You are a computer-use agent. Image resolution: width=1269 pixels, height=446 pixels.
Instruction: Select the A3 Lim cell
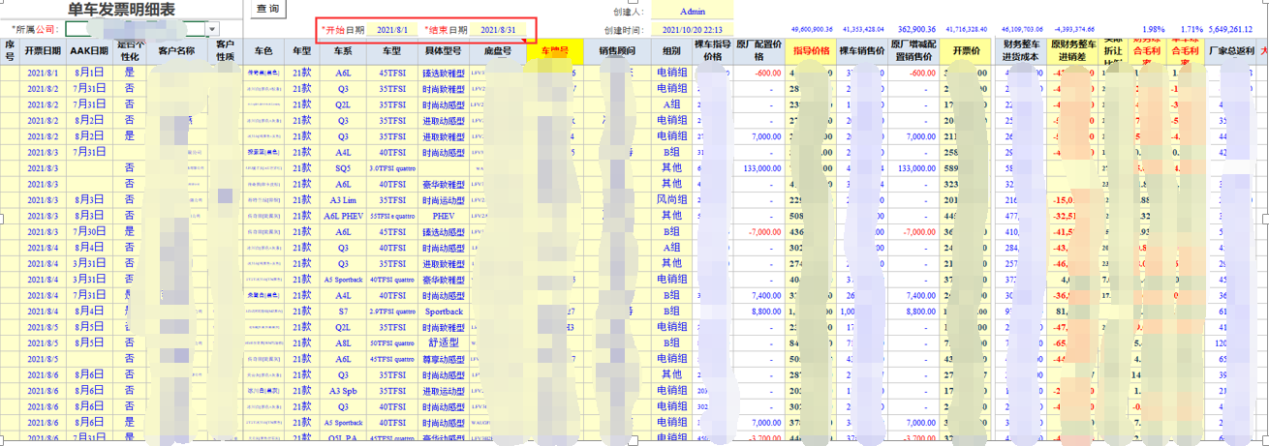[x=343, y=199]
